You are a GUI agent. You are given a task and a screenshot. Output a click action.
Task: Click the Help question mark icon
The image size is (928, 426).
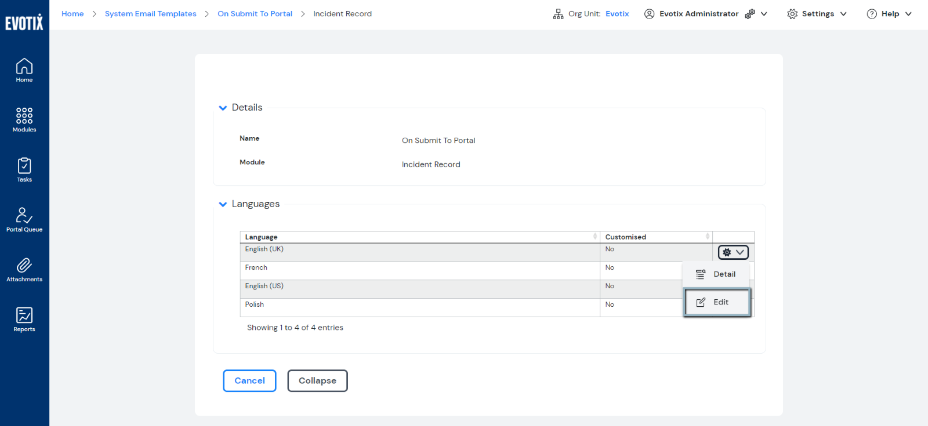pos(872,14)
